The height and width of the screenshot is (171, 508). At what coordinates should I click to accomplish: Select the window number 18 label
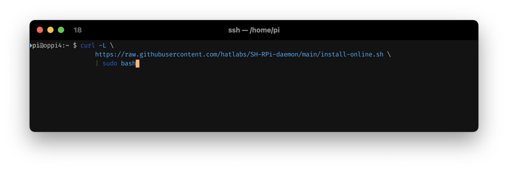click(x=78, y=30)
